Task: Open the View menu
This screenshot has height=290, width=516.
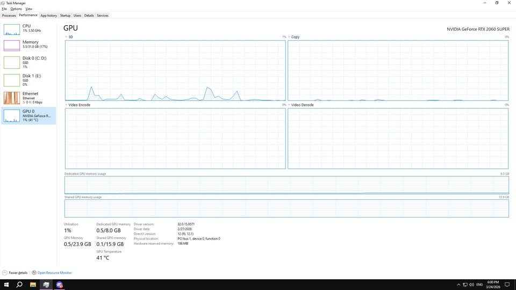Action: pyautogui.click(x=29, y=9)
